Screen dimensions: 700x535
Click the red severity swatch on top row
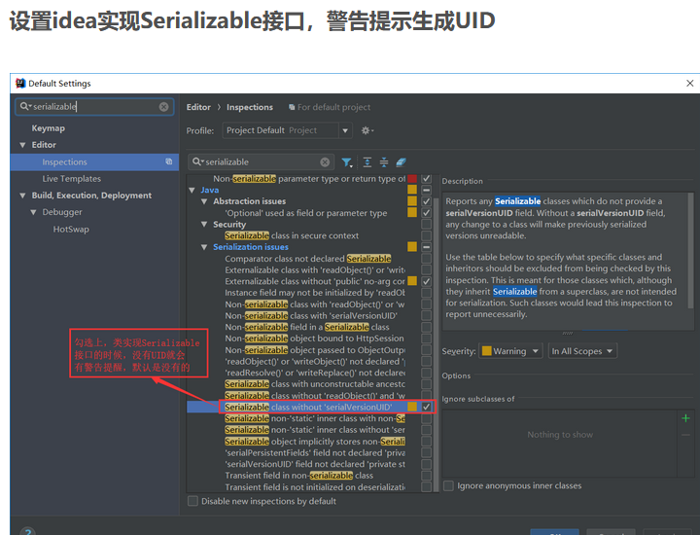[x=412, y=179]
